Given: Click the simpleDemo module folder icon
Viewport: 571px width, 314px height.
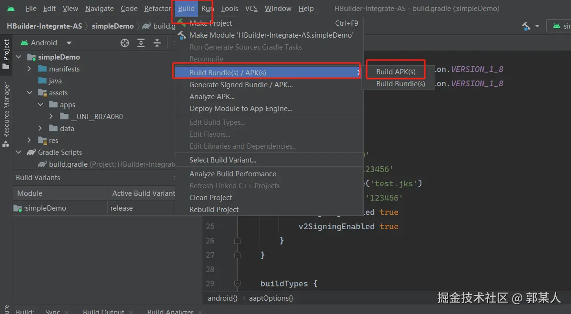Looking at the screenshot, I should 31,57.
